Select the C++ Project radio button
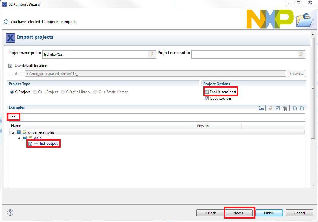 coord(35,92)
